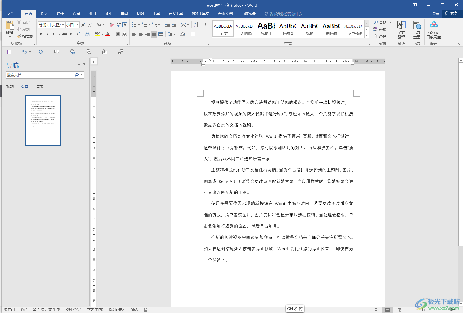
Task: Click Login (登录)
Action: click(x=436, y=14)
